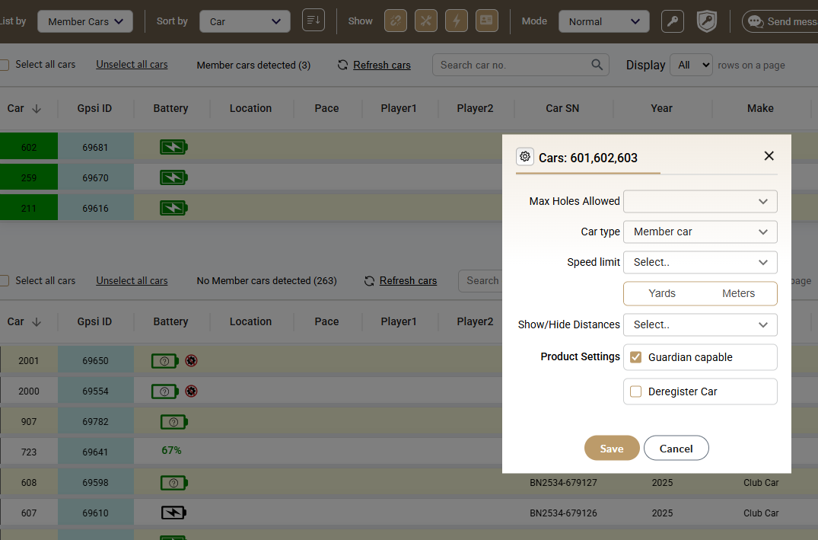Open Show/Hide Distances dropdown
Screen dimensions: 818x540
pos(700,324)
